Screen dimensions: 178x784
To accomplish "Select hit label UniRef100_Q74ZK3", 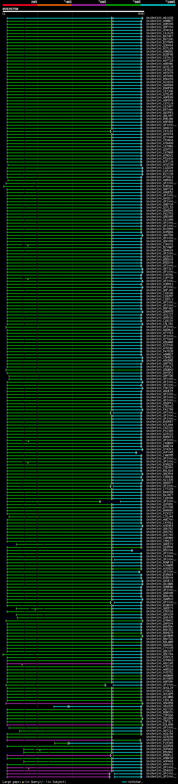I will coord(160,449).
